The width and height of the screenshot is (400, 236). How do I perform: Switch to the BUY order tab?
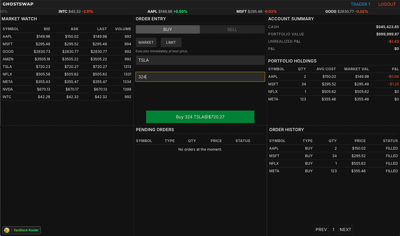[x=168, y=29]
